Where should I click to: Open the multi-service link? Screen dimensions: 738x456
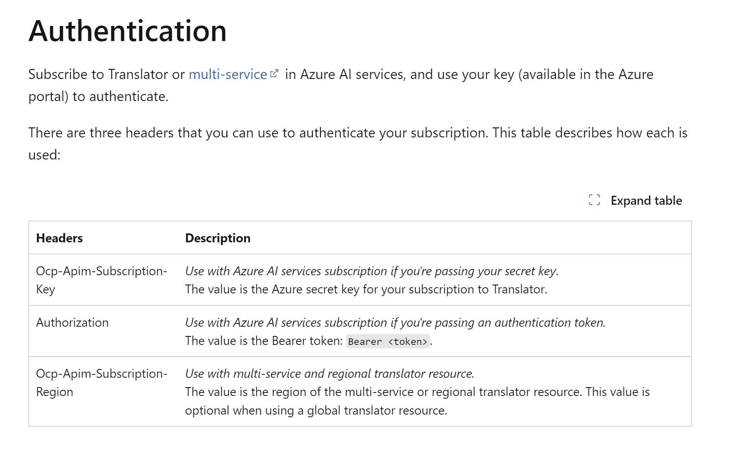228,74
